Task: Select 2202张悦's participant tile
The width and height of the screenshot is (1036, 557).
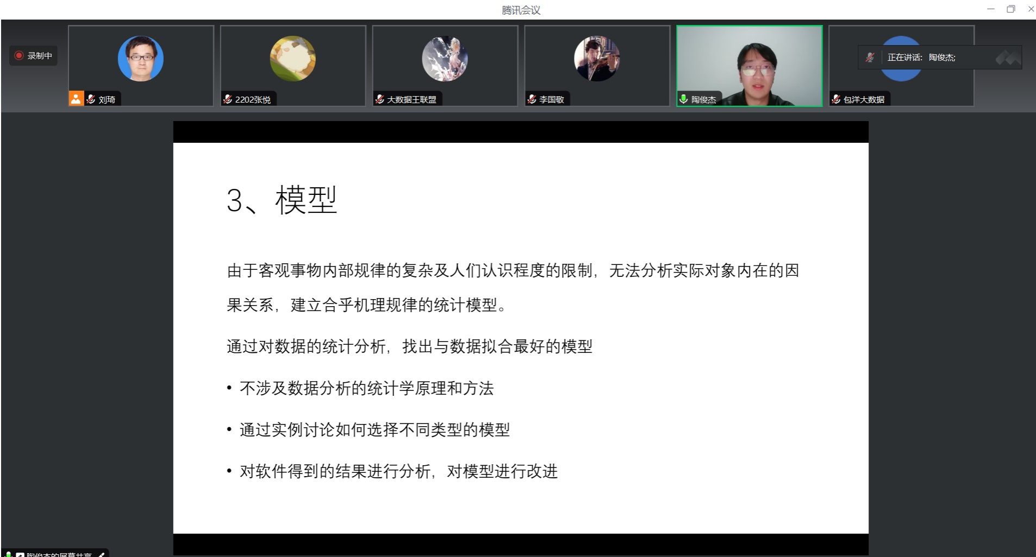Action: pyautogui.click(x=293, y=65)
